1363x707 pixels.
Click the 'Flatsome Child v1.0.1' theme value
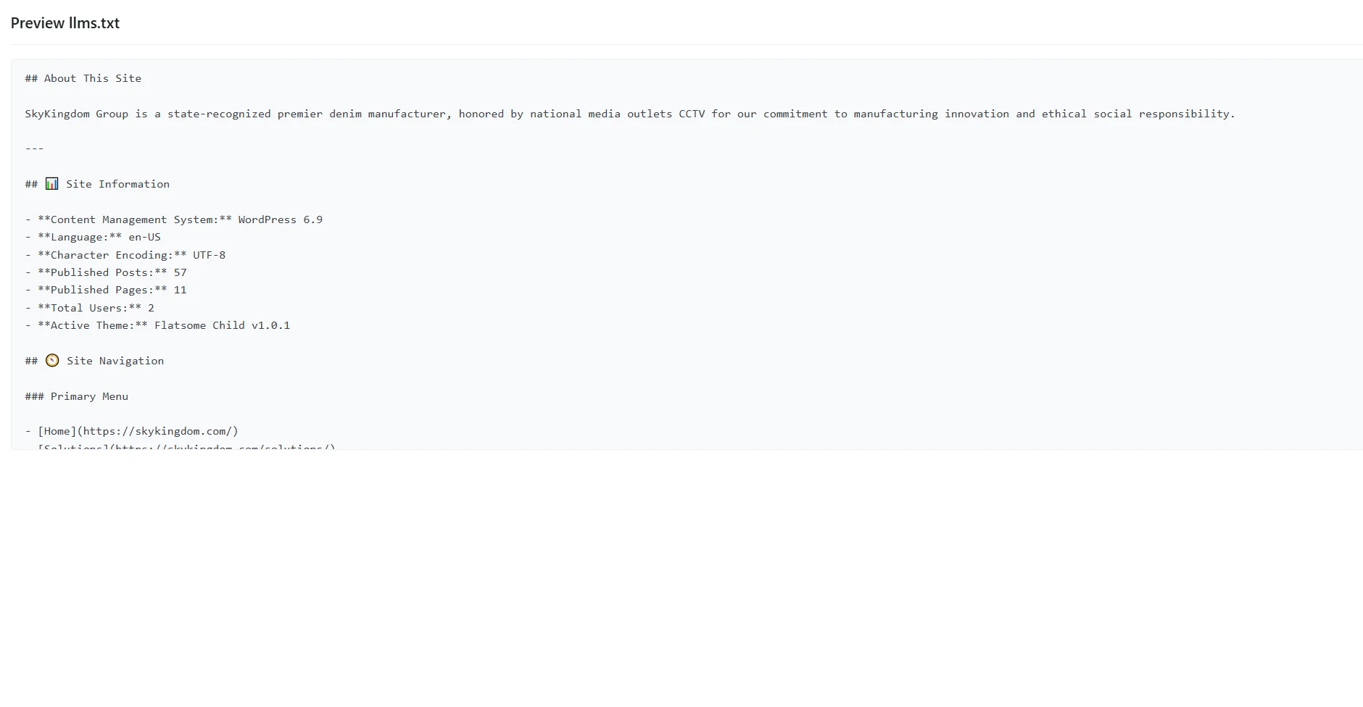click(222, 325)
